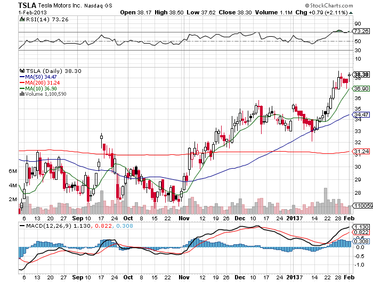Image resolution: width=373 pixels, height=282 pixels.
Task: Click the 36 price level on right axis
Action: pos(358,98)
